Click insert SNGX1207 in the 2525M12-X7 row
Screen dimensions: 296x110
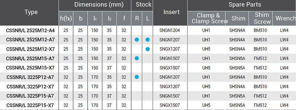tap(169, 49)
